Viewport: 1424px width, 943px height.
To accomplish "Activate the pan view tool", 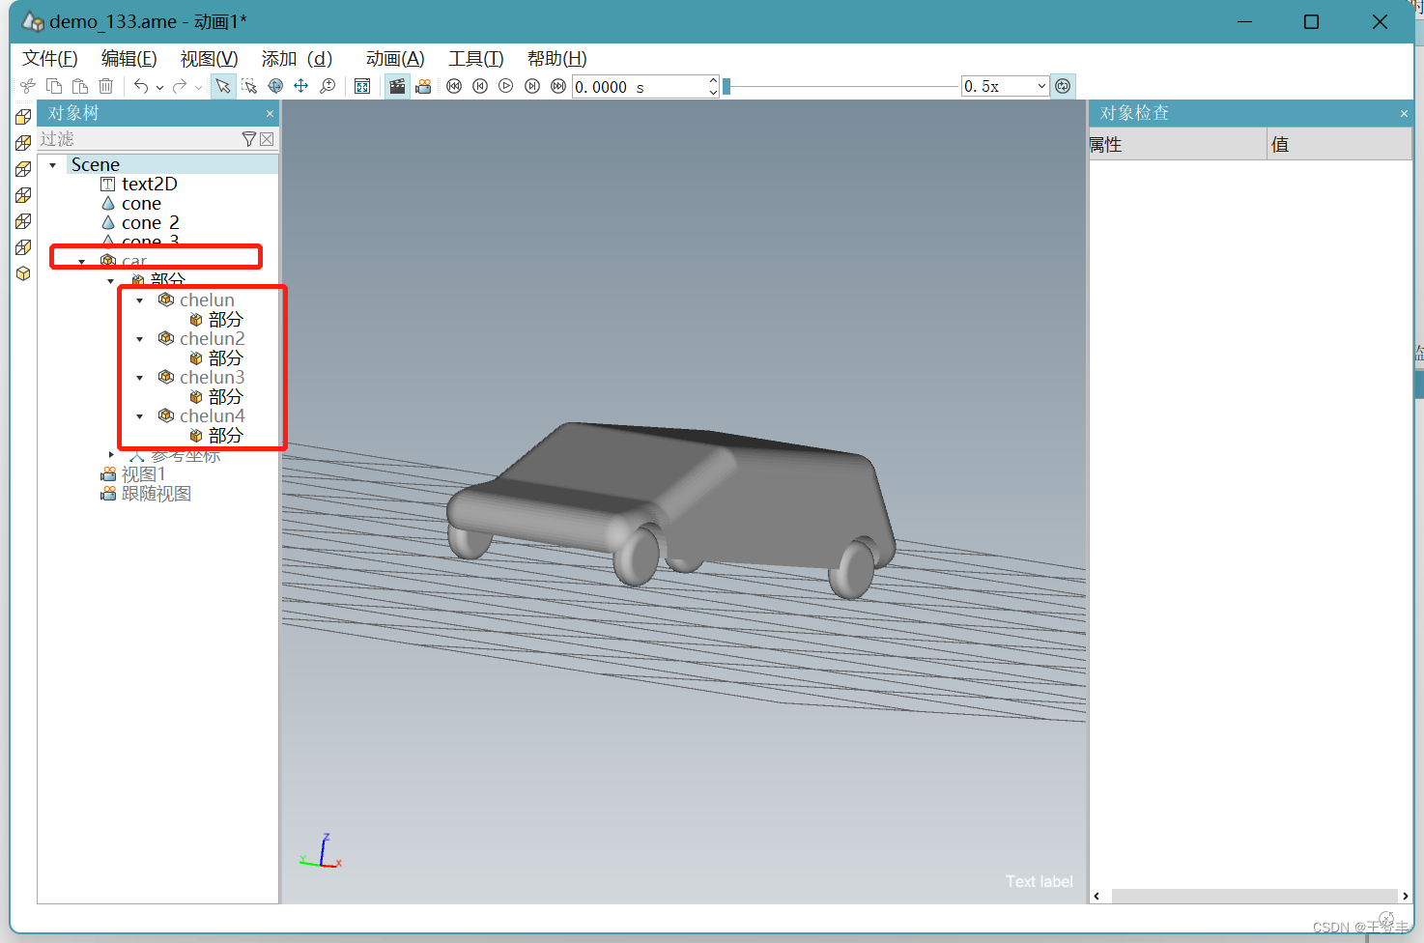I will tap(301, 86).
